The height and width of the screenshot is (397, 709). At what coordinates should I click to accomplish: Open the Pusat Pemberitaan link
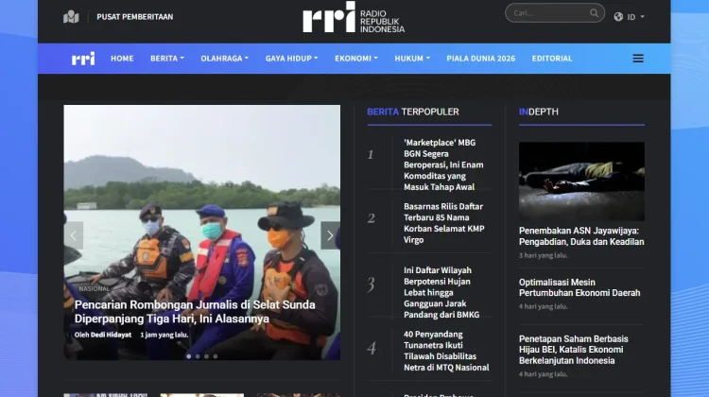click(x=135, y=17)
